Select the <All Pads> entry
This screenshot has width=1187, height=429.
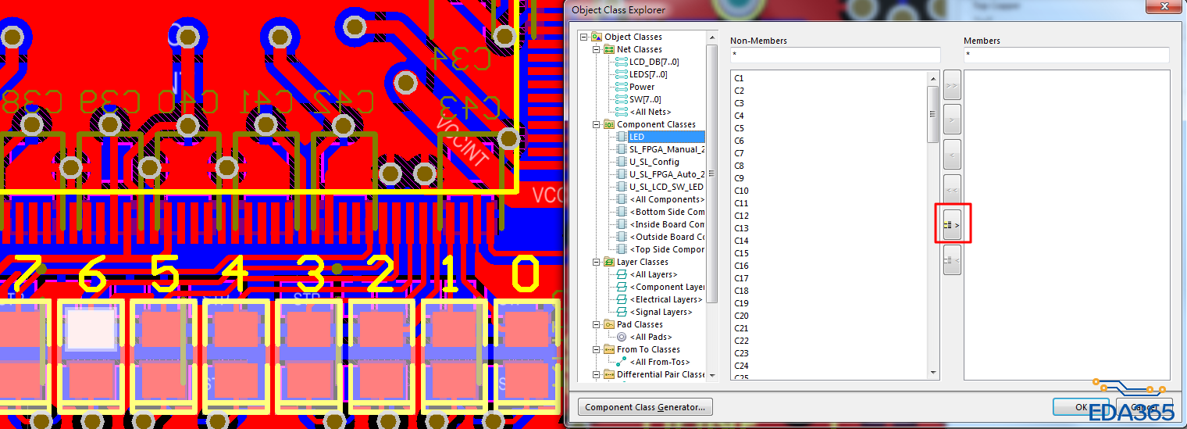point(651,337)
